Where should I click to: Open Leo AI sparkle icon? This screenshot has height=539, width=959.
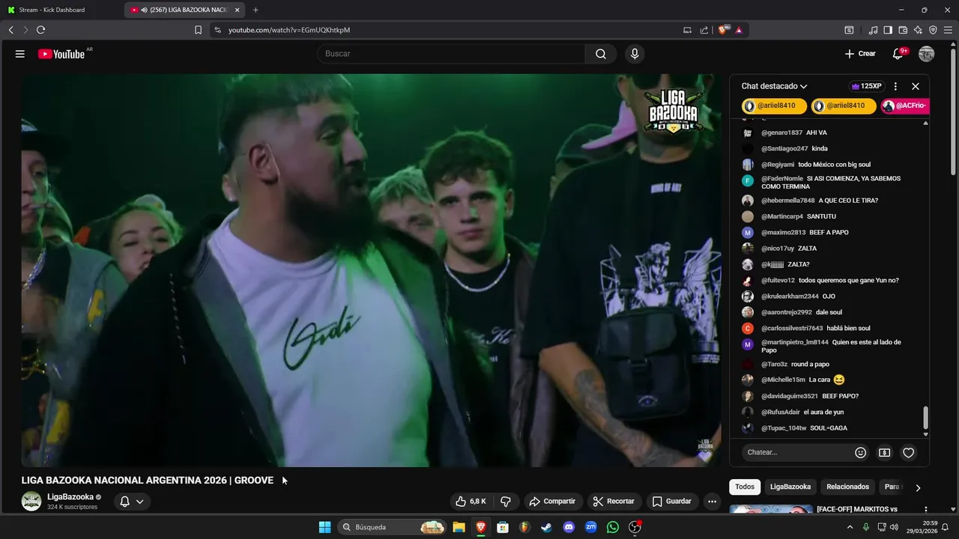[918, 30]
